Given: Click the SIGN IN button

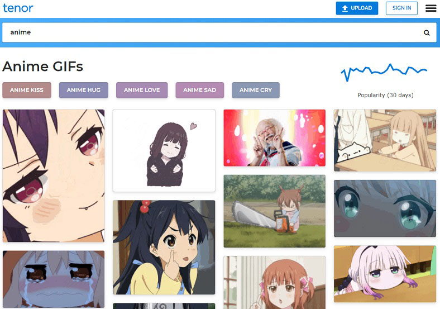Looking at the screenshot, I should click(x=401, y=8).
